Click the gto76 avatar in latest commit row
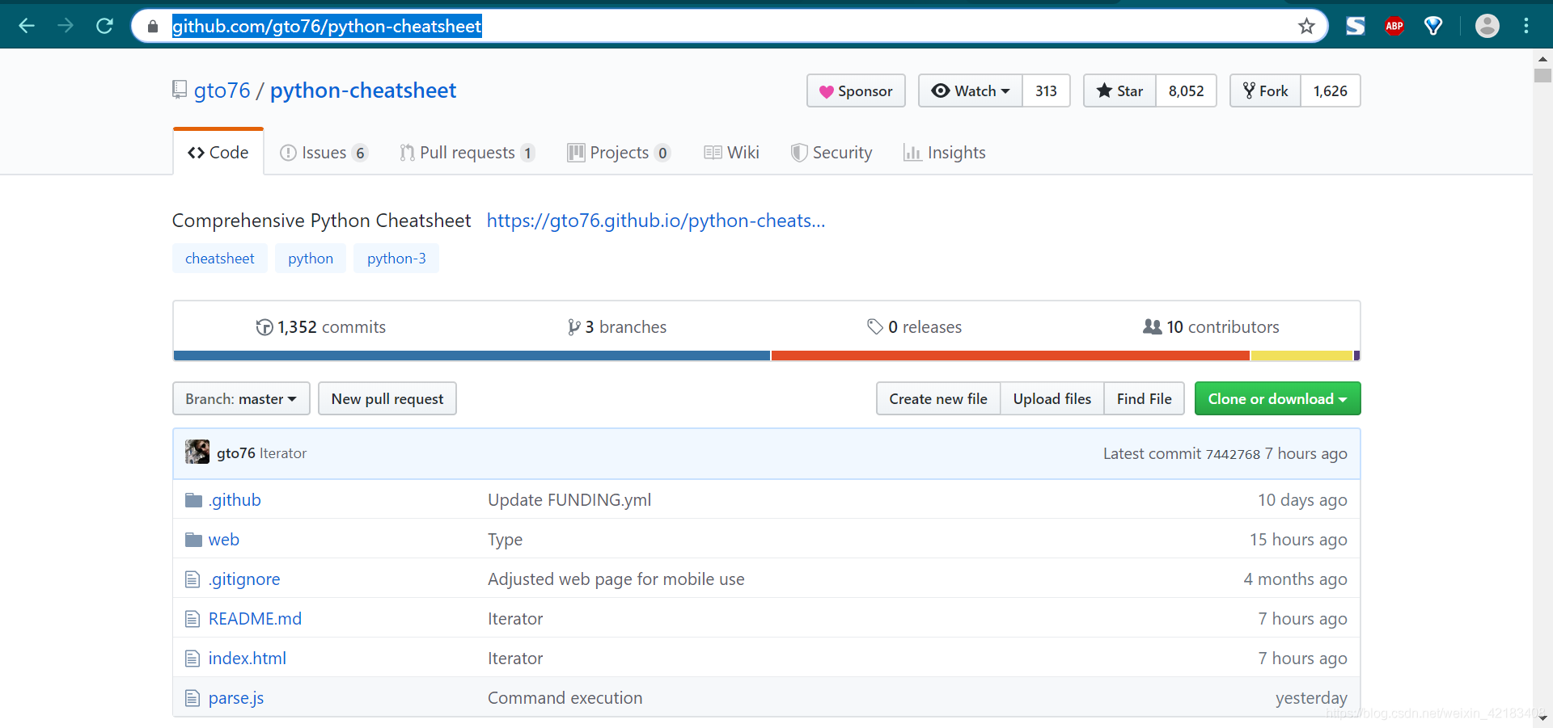 pos(197,452)
